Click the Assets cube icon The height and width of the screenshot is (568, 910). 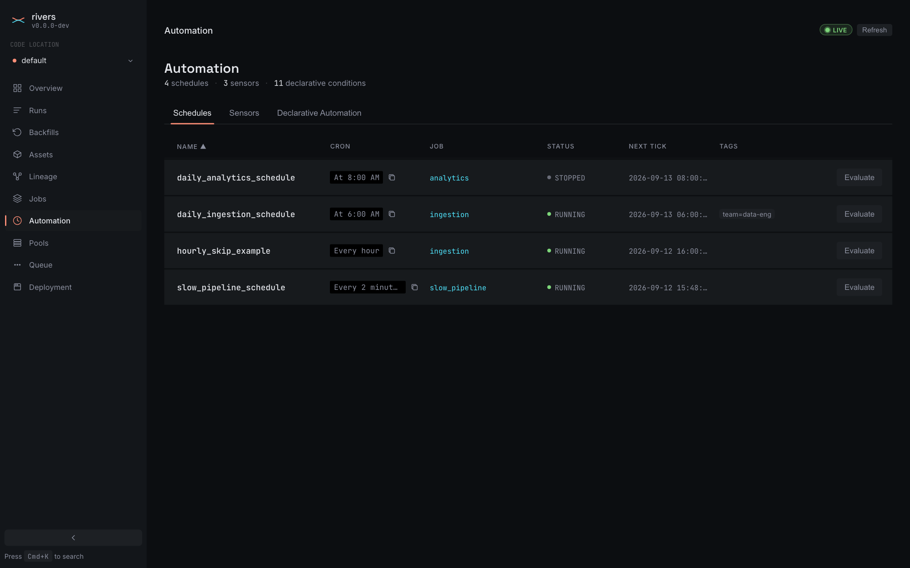(17, 154)
